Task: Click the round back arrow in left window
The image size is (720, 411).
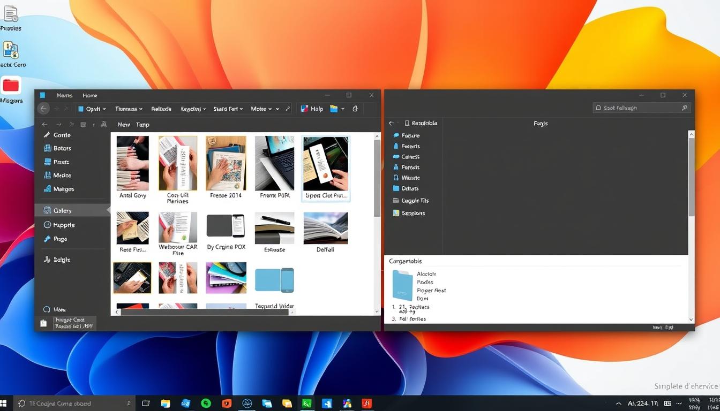Action: pyautogui.click(x=43, y=109)
